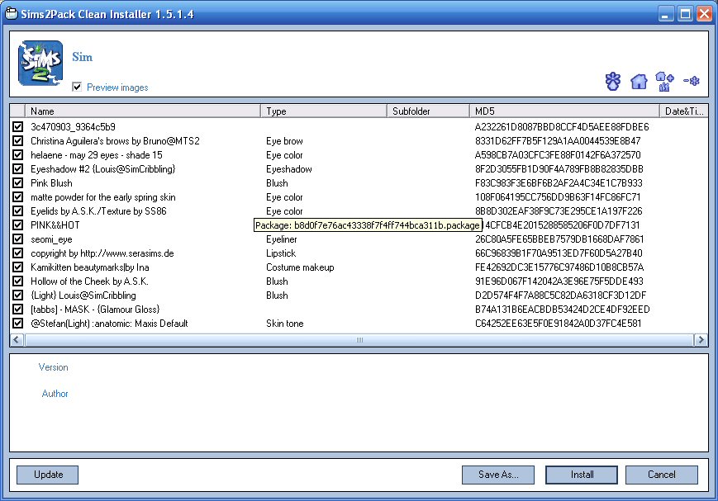Image resolution: width=718 pixels, height=501 pixels.
Task: Toggle the Preview images checkbox
Action: pos(77,87)
